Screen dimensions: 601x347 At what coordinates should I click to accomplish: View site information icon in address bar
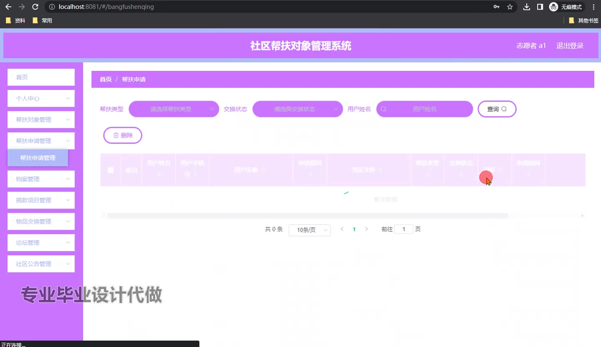click(52, 7)
